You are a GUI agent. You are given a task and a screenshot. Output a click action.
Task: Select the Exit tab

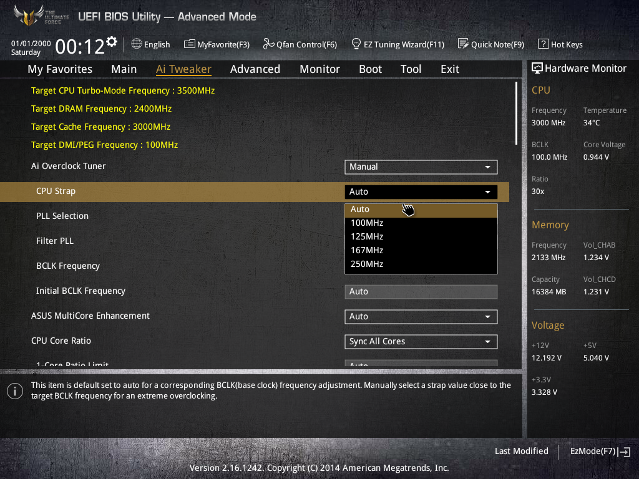[x=450, y=69]
